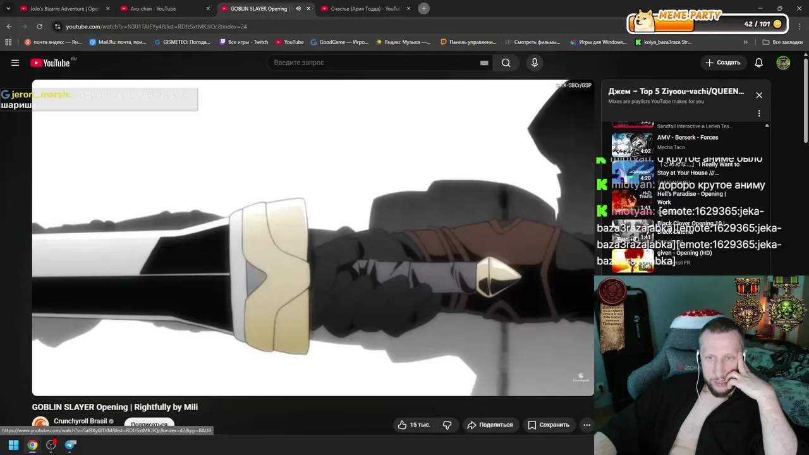The image size is (809, 455).
Task: Open the Яндекс Музыка bookmark
Action: point(403,42)
